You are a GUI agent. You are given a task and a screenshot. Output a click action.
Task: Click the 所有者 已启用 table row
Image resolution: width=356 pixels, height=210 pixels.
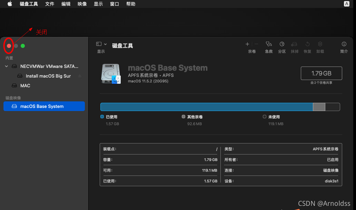click(x=281, y=160)
